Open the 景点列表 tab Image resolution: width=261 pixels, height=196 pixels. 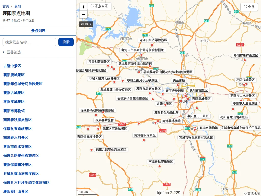click(38, 31)
